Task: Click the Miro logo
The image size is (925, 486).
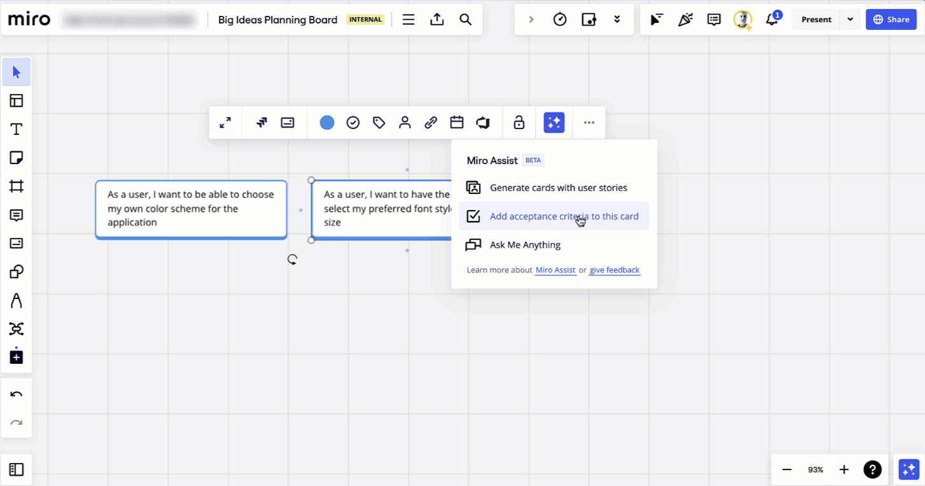Action: 29,20
